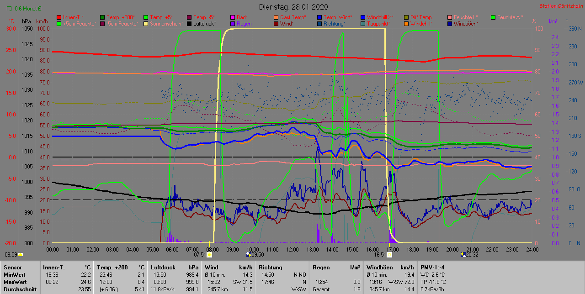The height and width of the screenshot is (294, 585).
Task: Click the Station Göritzhain label
Action: [x=560, y=6]
